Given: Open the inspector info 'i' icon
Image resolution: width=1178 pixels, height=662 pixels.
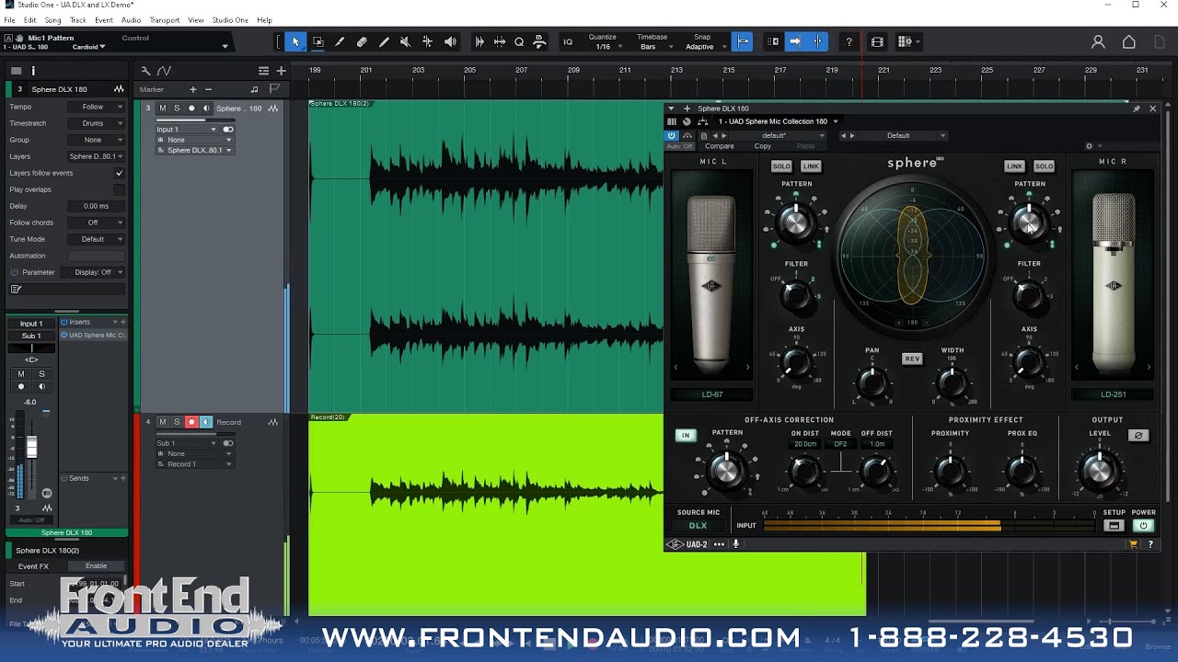Looking at the screenshot, I should pos(33,71).
